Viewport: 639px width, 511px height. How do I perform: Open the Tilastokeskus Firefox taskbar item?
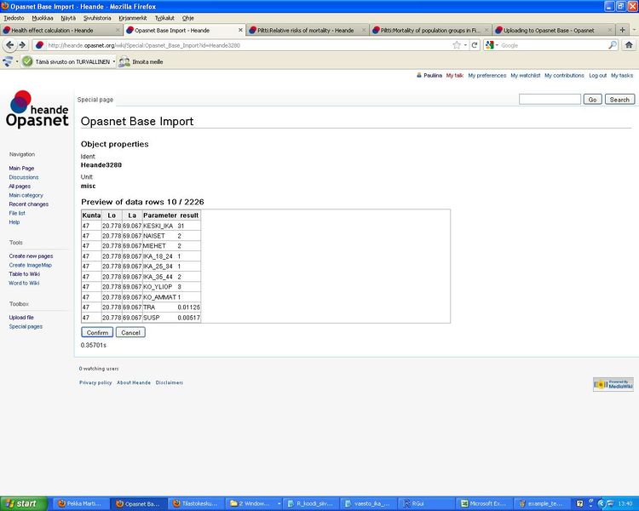pyautogui.click(x=196, y=503)
